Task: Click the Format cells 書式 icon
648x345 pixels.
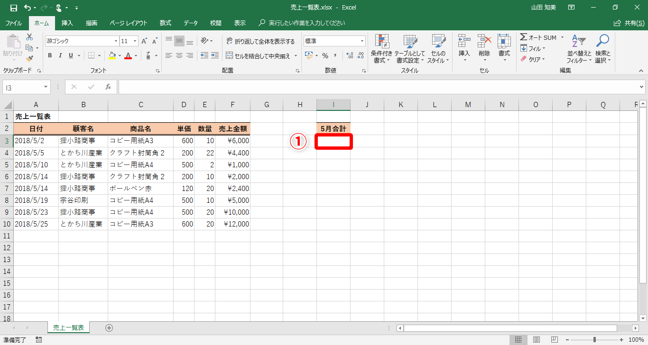Action: click(504, 42)
